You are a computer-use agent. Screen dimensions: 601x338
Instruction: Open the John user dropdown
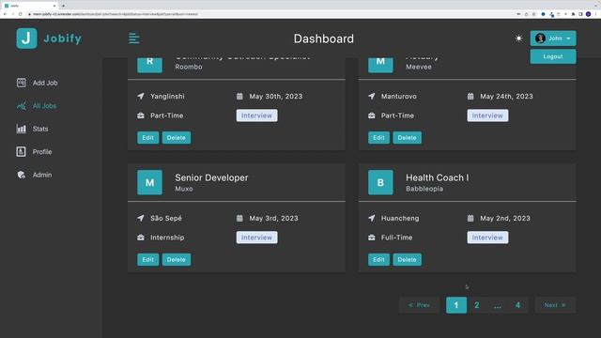pos(553,38)
